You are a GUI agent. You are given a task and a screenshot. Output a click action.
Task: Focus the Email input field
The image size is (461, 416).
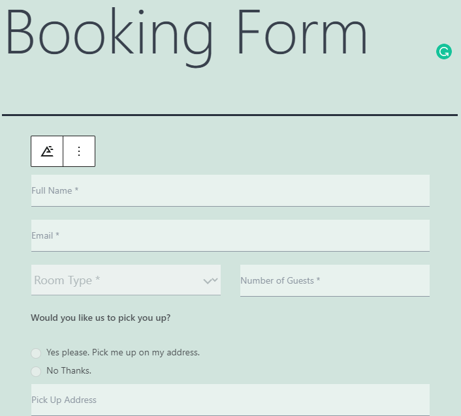pyautogui.click(x=230, y=235)
